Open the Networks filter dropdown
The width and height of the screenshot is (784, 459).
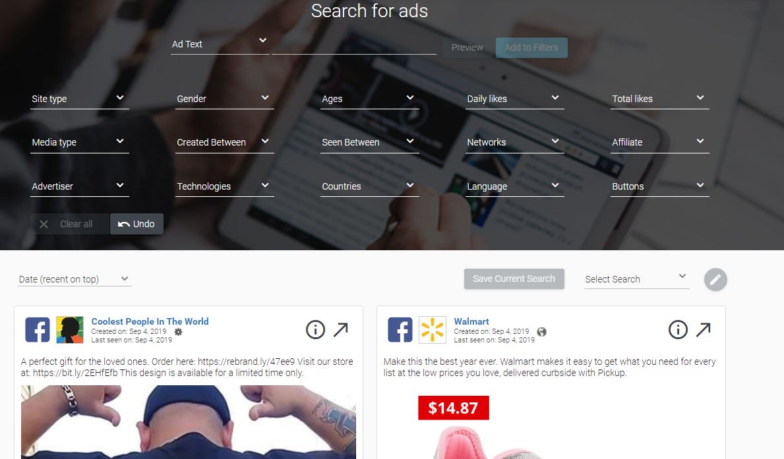[x=515, y=142]
